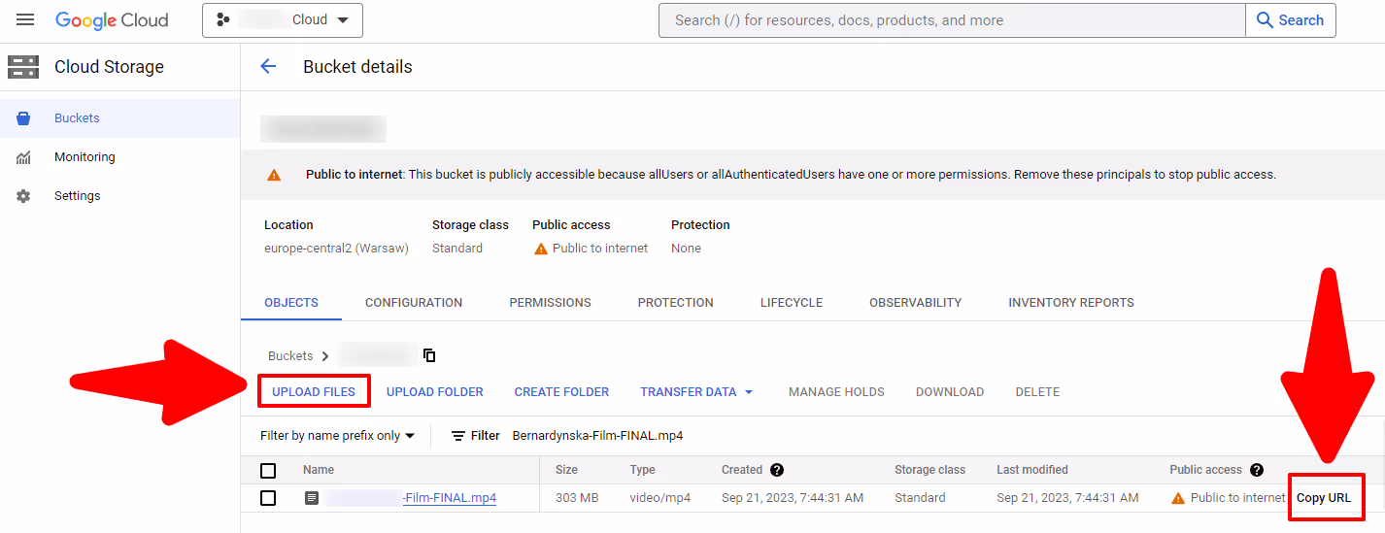Click the europe-central2 (Warsaw) location text

pos(336,249)
